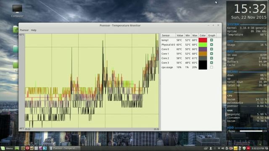Open the Help menu
The height and width of the screenshot is (151, 269).
(x=34, y=30)
